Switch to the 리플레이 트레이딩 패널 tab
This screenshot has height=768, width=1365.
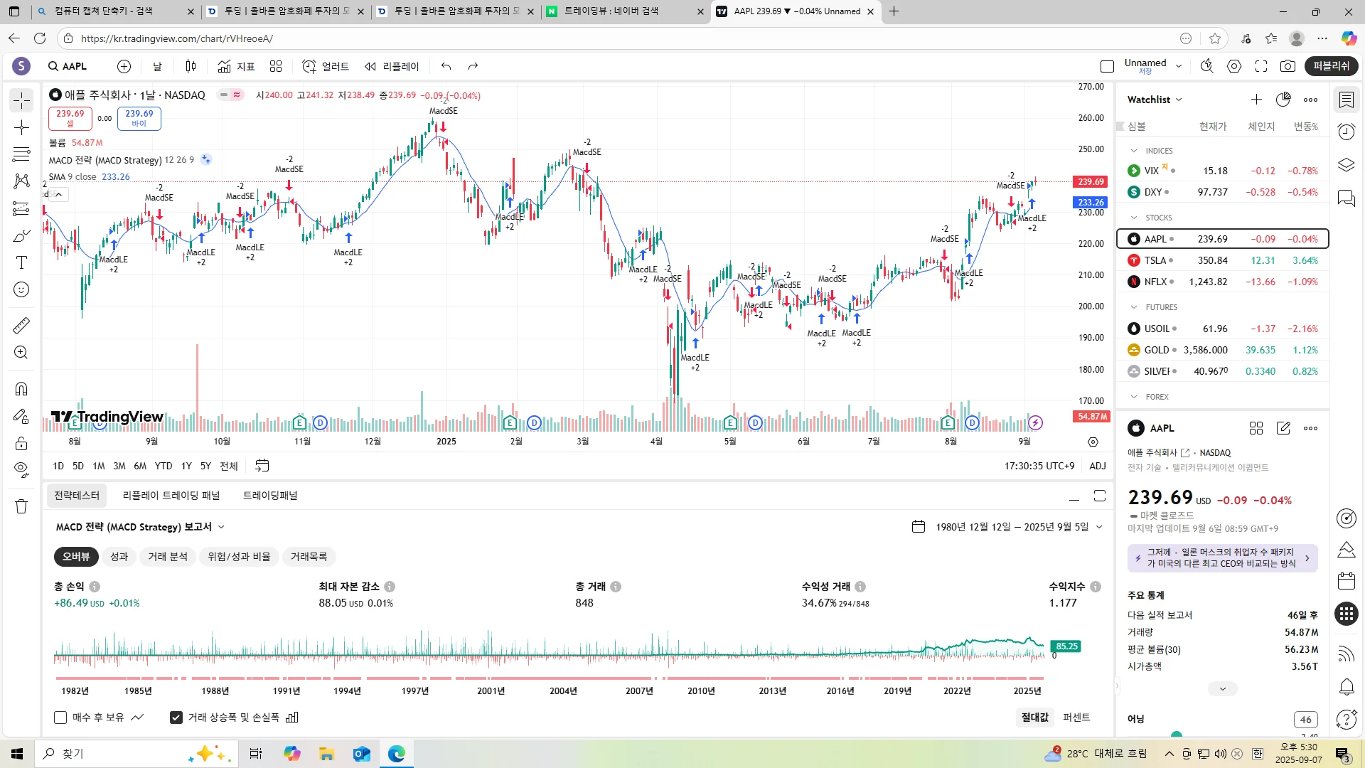click(171, 496)
